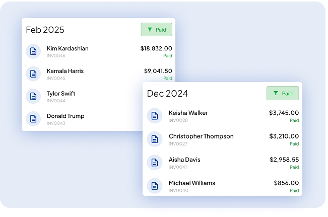Image resolution: width=328 pixels, height=217 pixels.
Task: Select the Keisha Walker name text
Action: click(x=188, y=113)
